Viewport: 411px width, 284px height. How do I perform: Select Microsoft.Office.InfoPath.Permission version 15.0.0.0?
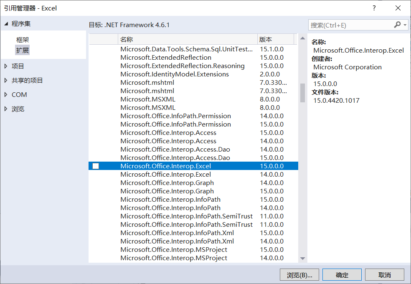(x=193, y=124)
